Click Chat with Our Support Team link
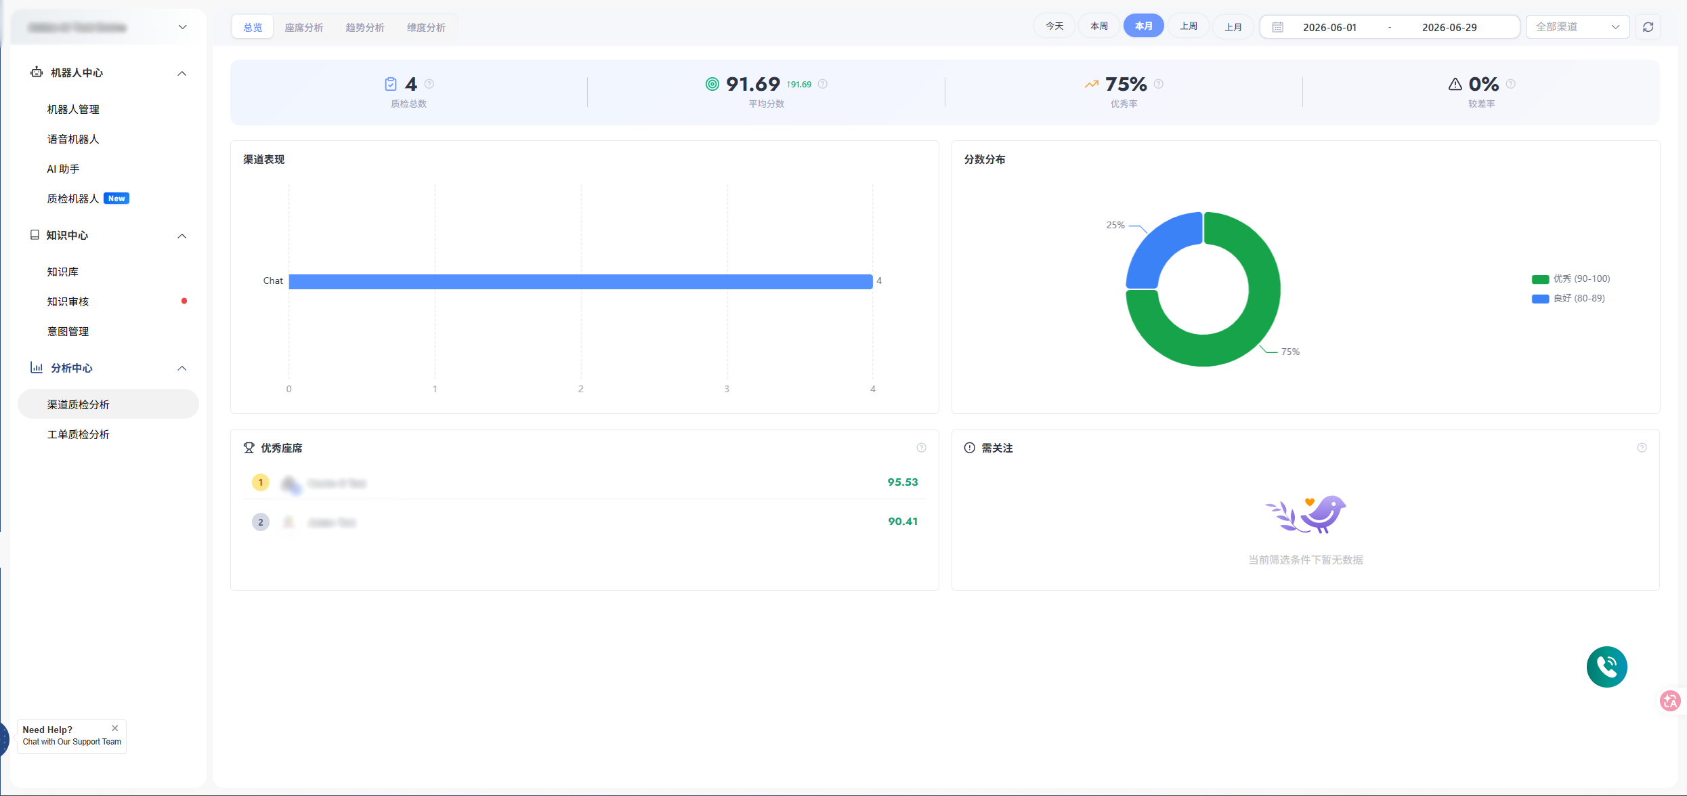Screen dimensions: 1687x796 72,742
